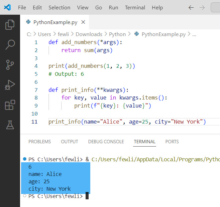Screen dimensions: 220x207
Task: Click the '# Output: 6' comment
Action: pos(66,74)
